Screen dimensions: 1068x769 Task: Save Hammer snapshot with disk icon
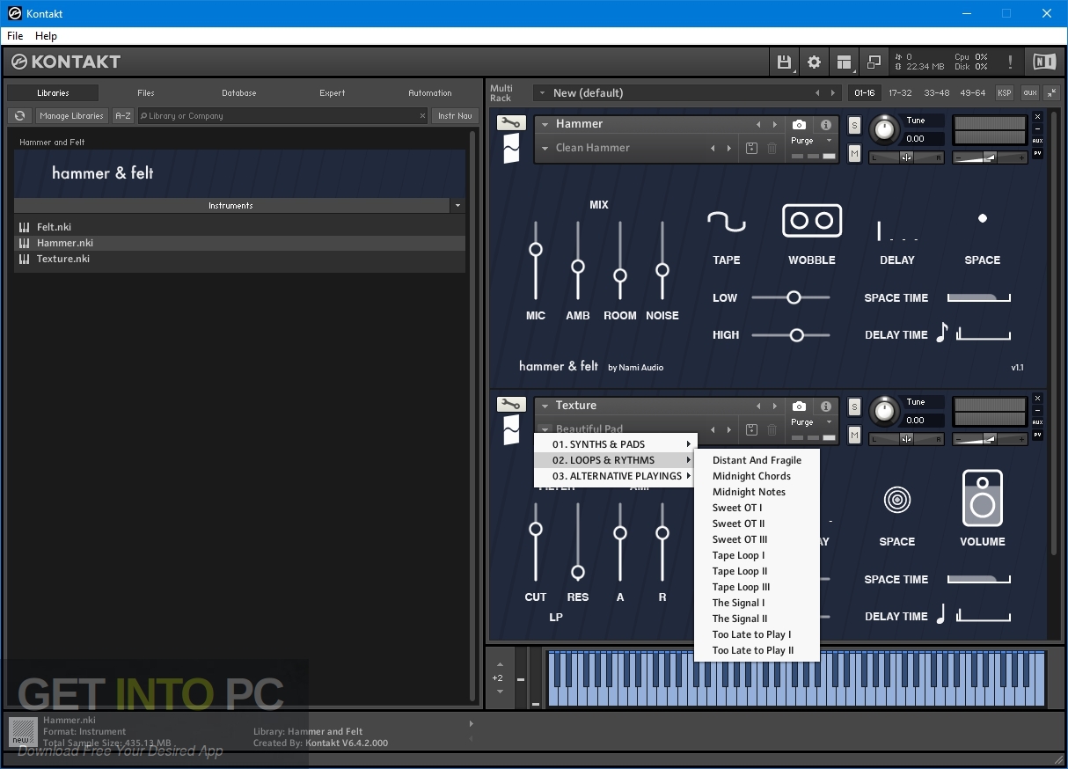tap(751, 149)
